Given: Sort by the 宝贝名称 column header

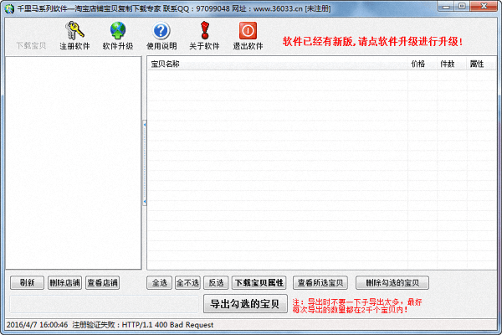Looking at the screenshot, I should tap(277, 64).
